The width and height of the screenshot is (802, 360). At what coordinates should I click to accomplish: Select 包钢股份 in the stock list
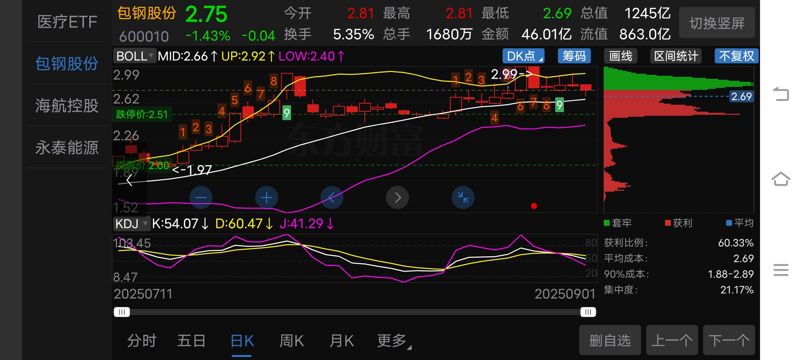[67, 63]
